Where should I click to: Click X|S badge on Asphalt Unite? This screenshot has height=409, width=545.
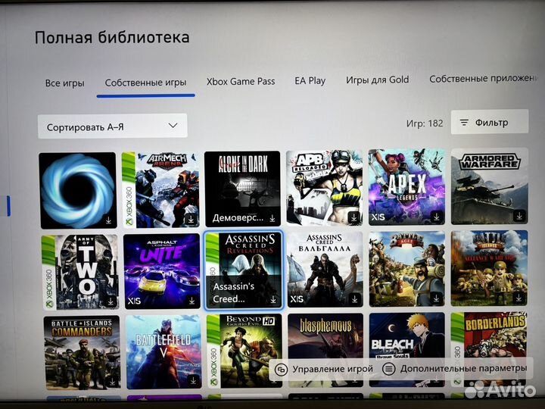134,301
